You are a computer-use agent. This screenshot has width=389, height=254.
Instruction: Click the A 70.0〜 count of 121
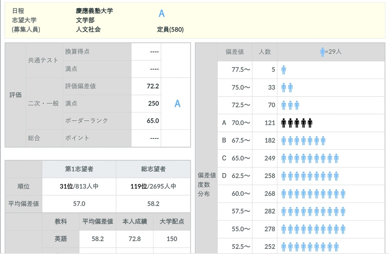point(270,123)
